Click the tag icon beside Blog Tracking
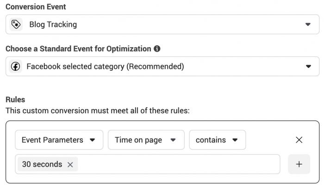The height and width of the screenshot is (189, 324). click(16, 24)
